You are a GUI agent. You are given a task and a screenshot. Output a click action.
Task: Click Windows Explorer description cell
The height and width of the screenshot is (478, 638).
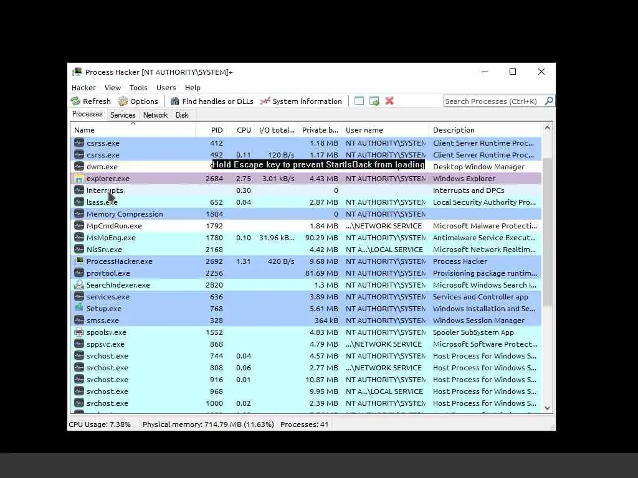(464, 179)
